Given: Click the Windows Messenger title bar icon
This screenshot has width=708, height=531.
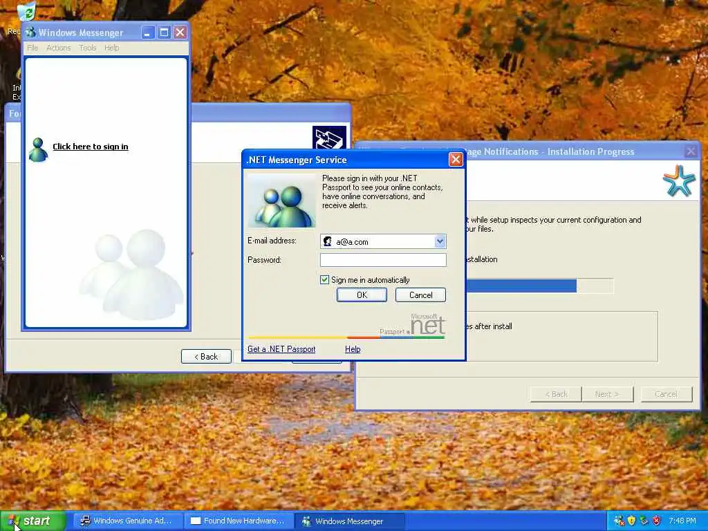Looking at the screenshot, I should [30, 32].
